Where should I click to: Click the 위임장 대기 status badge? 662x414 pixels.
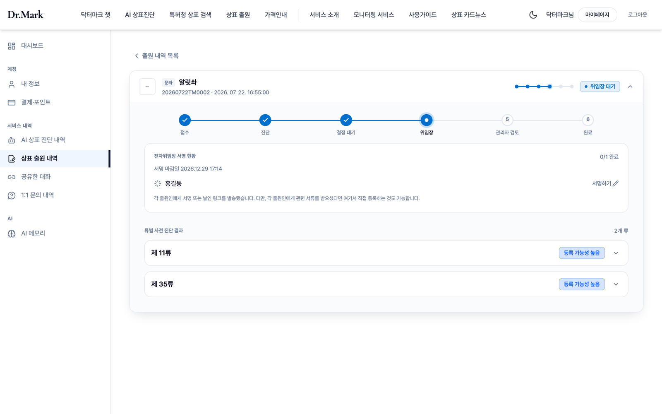pos(600,87)
